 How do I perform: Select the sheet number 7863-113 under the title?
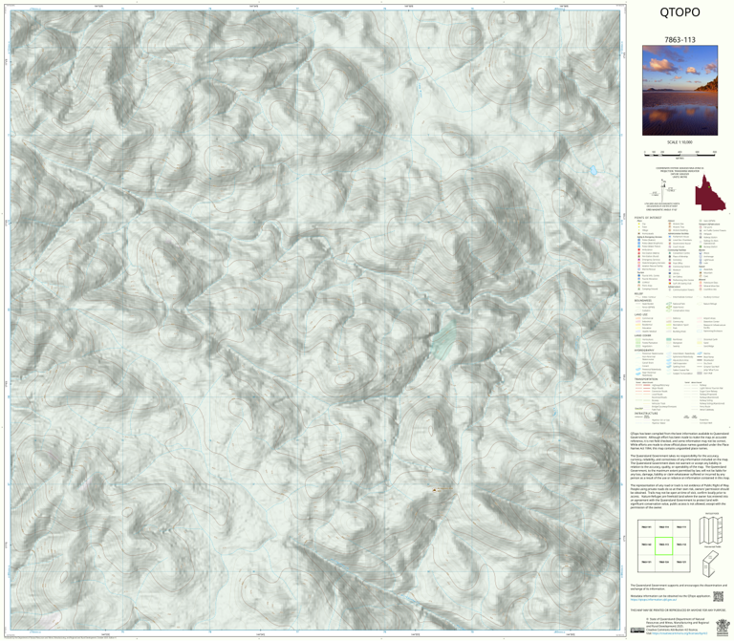(680, 40)
